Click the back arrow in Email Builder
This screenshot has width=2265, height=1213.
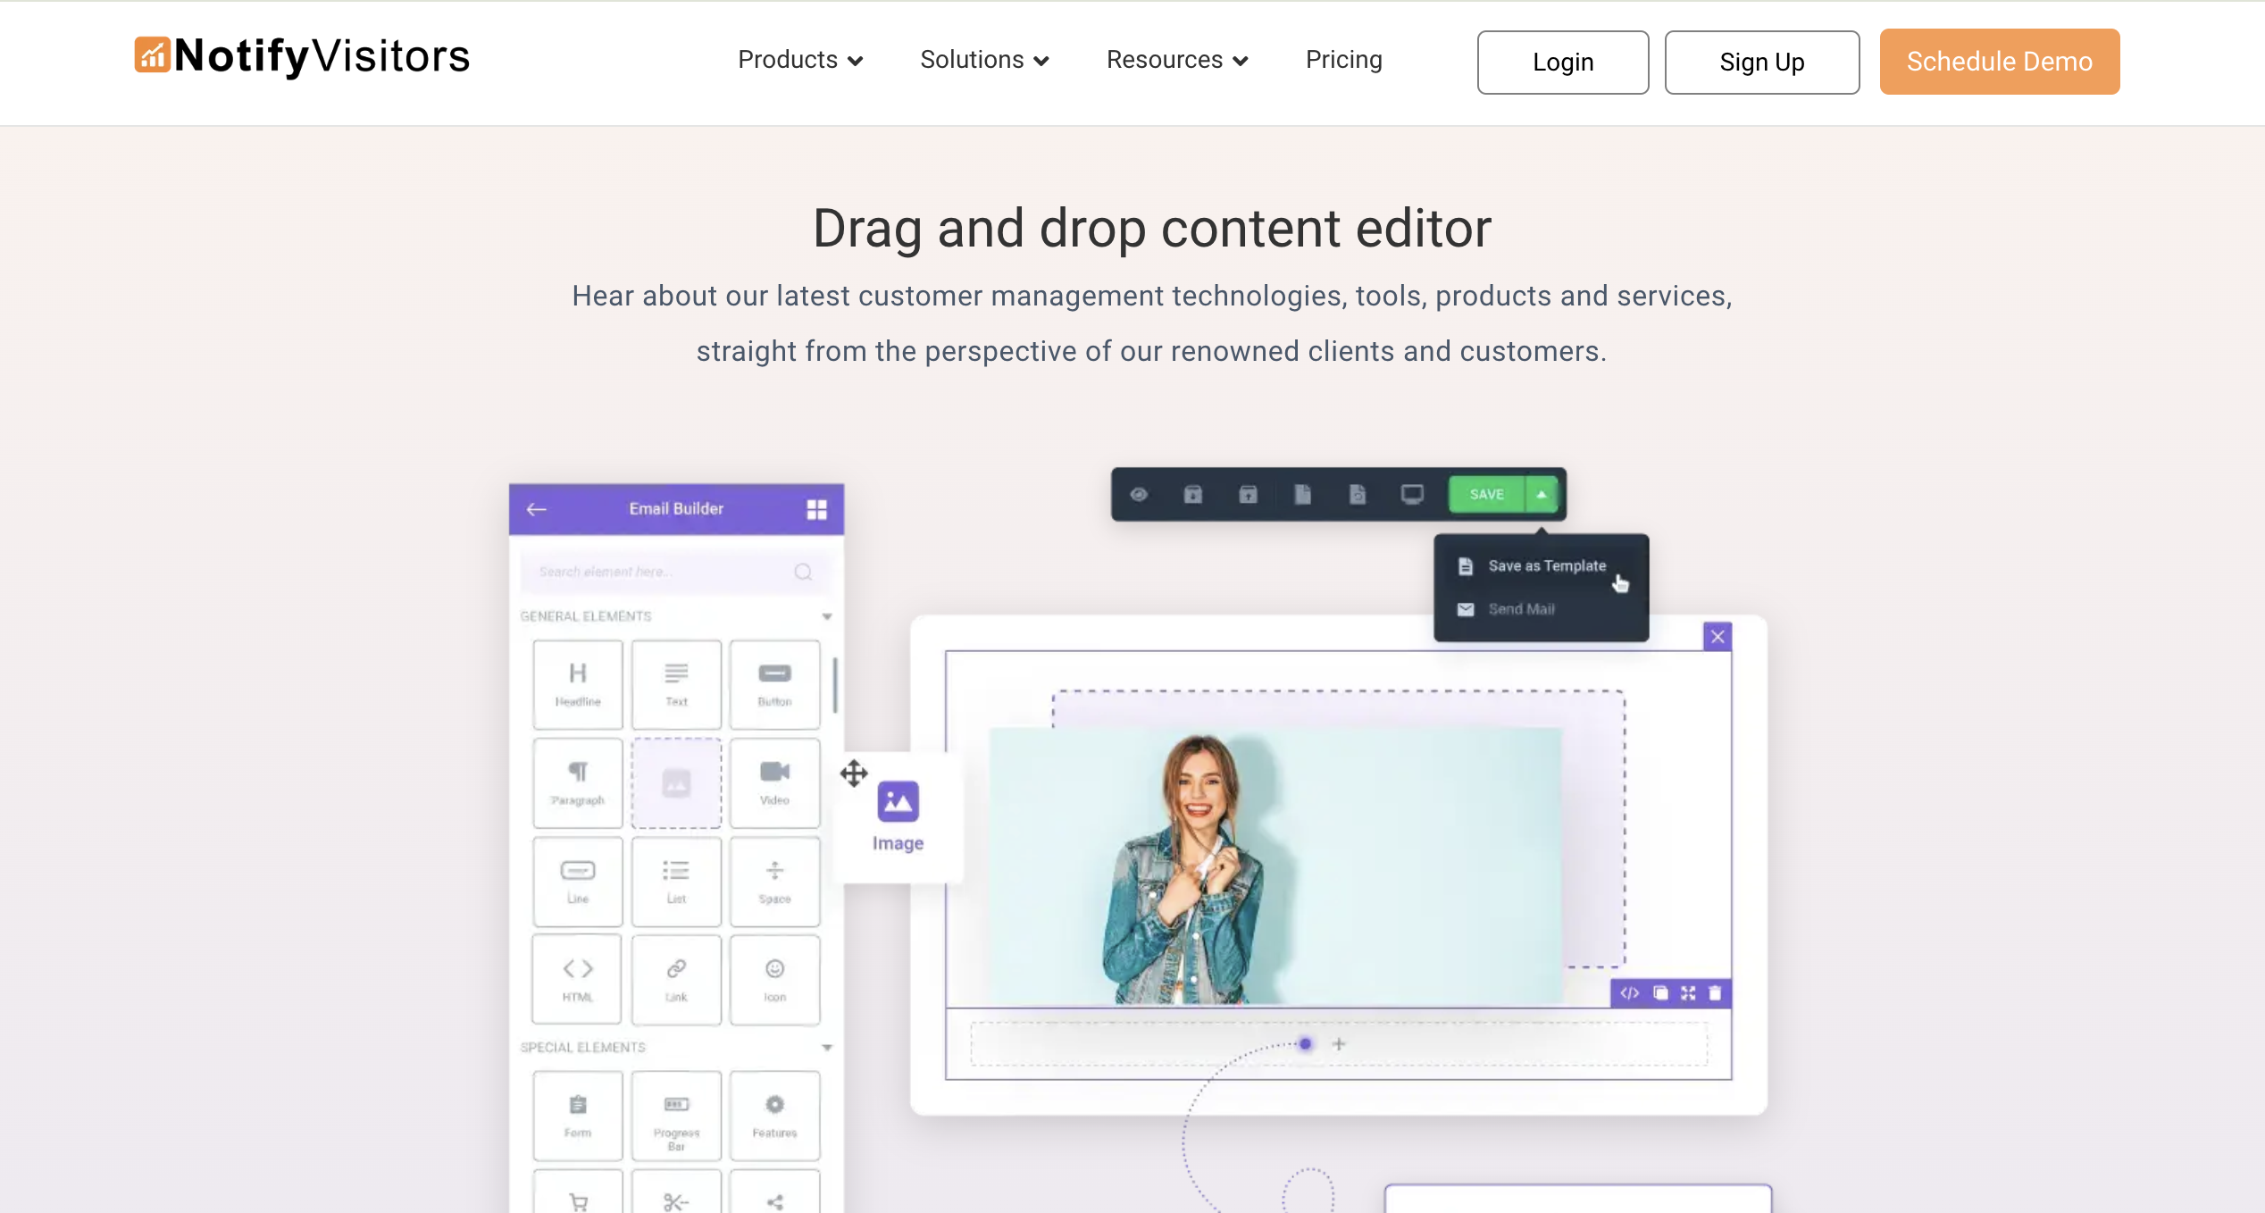[536, 509]
